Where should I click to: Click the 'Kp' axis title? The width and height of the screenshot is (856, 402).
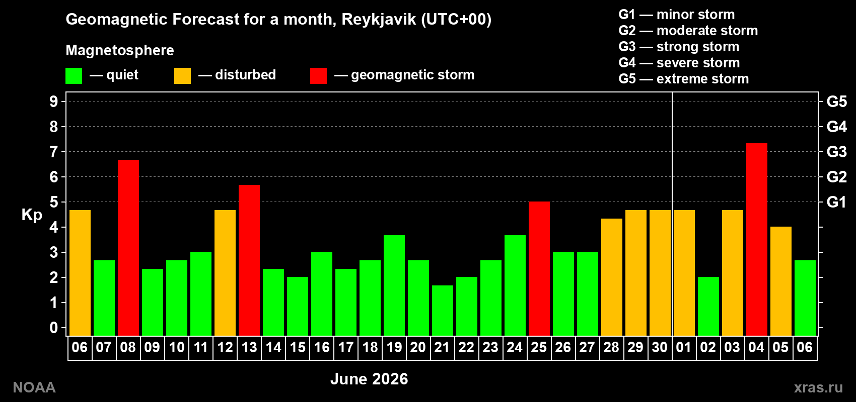32,215
